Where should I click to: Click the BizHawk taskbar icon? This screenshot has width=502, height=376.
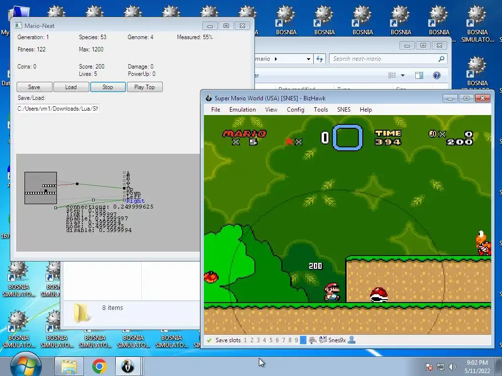(127, 366)
